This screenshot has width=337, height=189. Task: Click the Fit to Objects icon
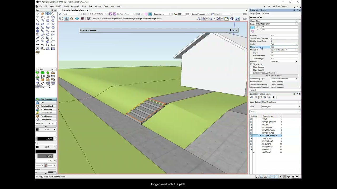click(199, 19)
